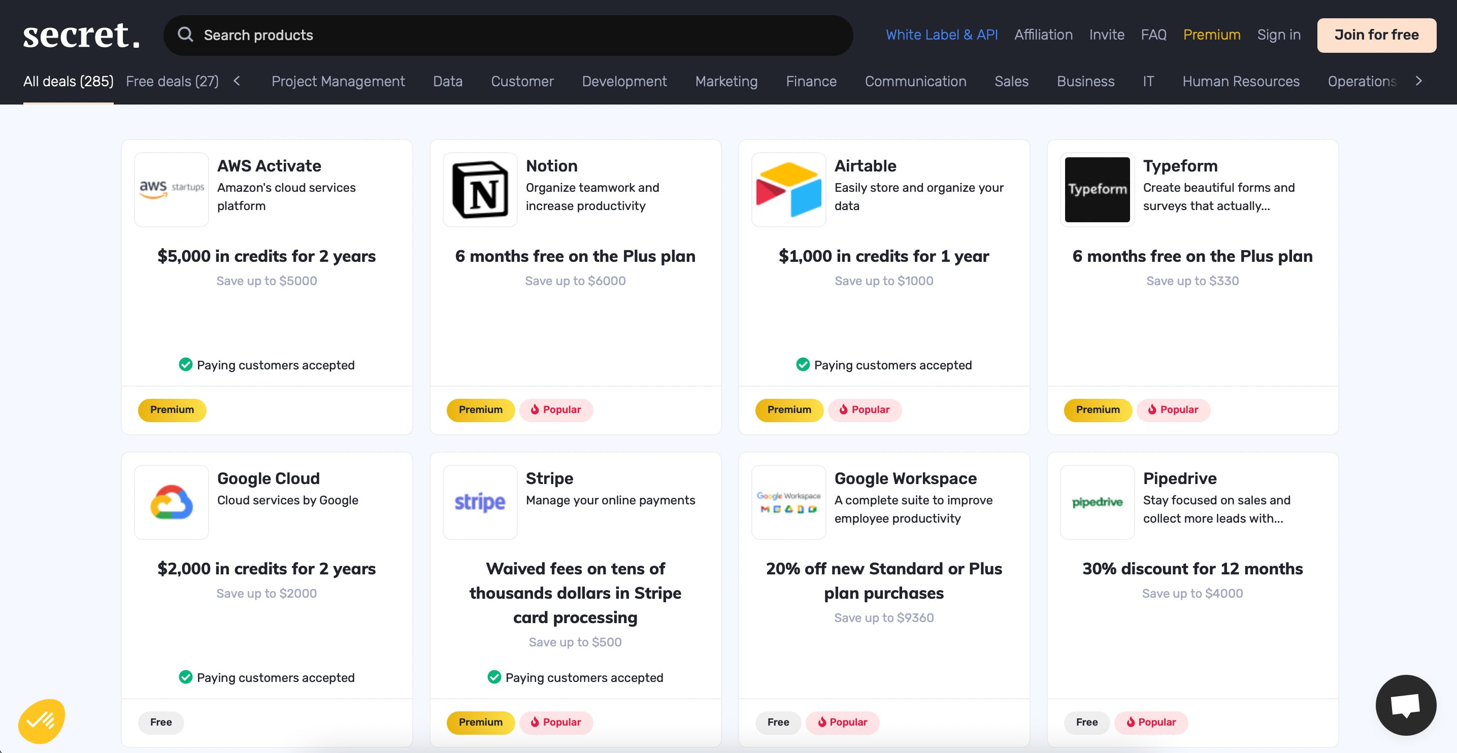The width and height of the screenshot is (1457, 753).
Task: Click the Free badge on Google Workspace card
Action: tap(778, 723)
